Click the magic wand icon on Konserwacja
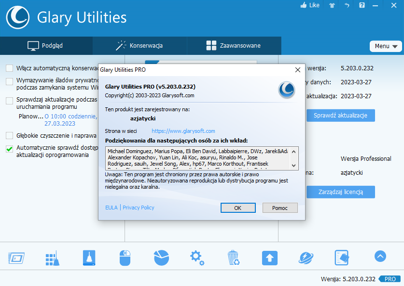This screenshot has height=286, width=404. click(x=121, y=45)
